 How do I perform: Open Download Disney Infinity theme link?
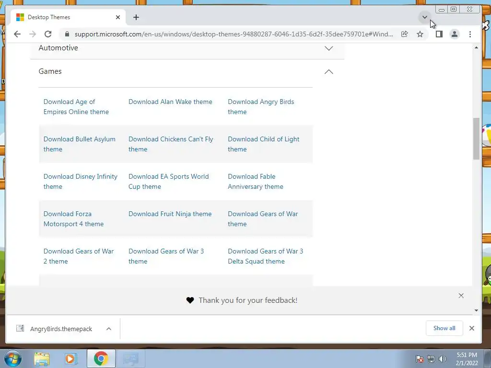click(x=81, y=182)
